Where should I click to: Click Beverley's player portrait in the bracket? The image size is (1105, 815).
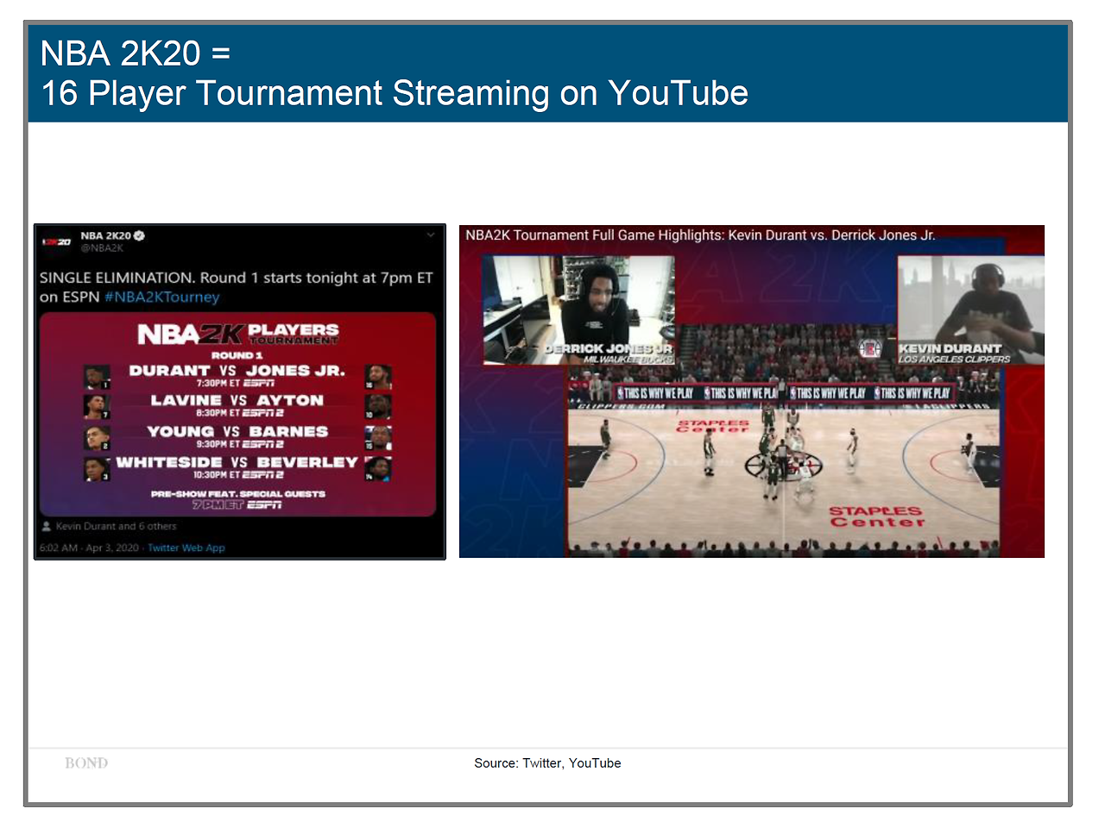(x=377, y=469)
